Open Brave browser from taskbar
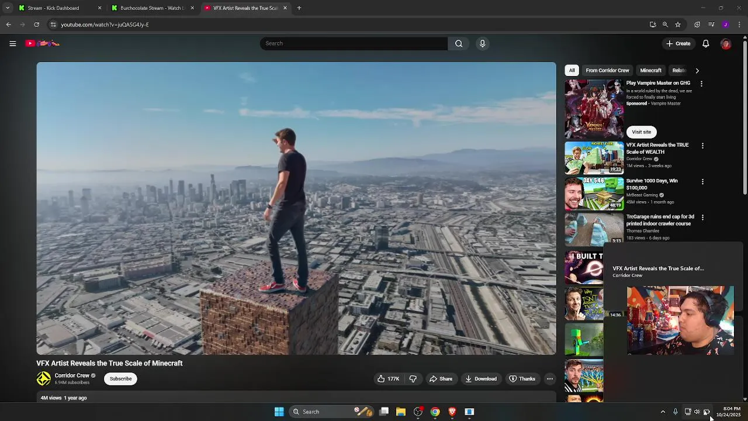748x421 pixels. [452, 412]
